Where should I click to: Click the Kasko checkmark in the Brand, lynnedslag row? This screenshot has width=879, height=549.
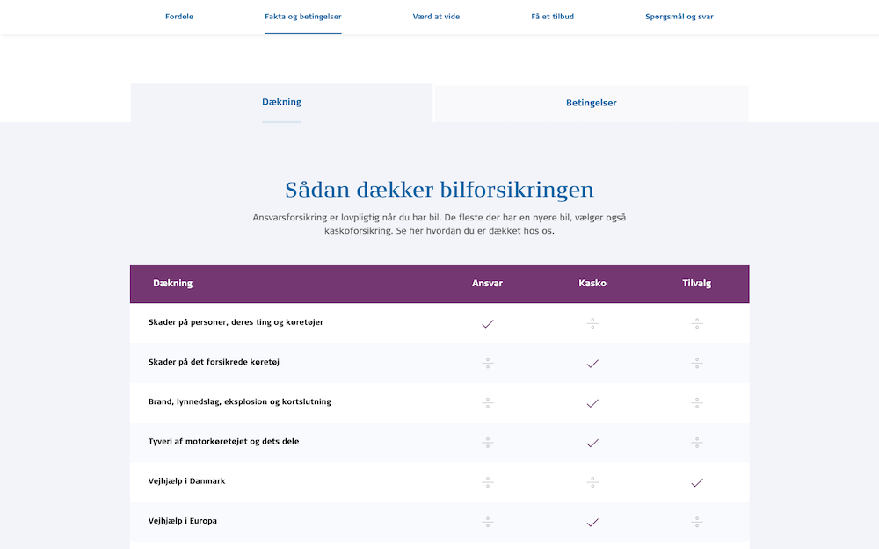(592, 403)
